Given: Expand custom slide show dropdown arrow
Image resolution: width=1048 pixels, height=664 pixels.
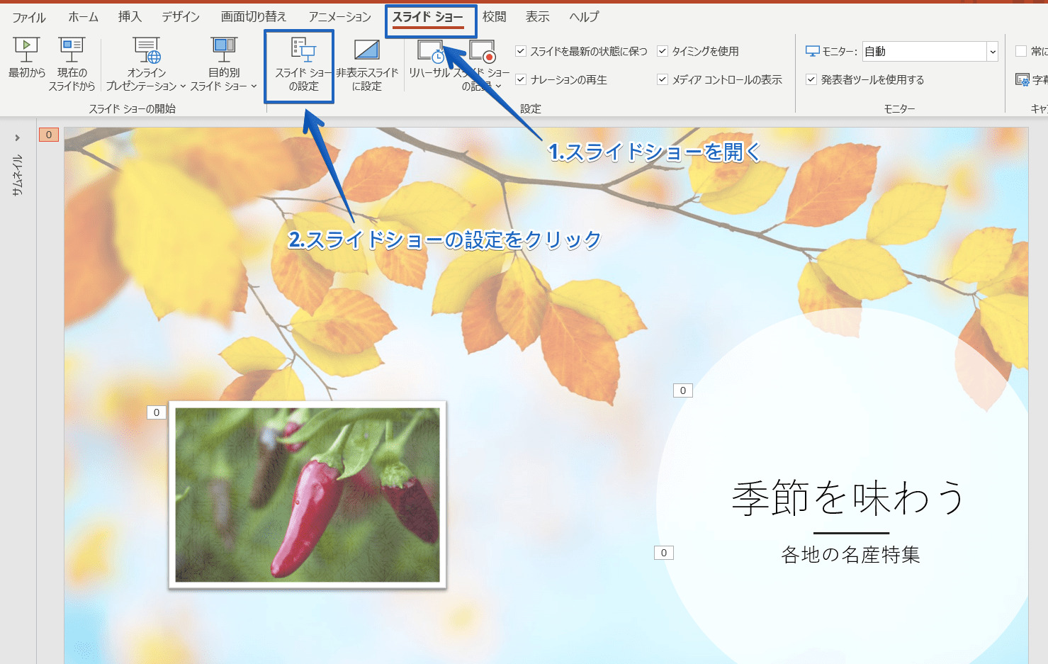Looking at the screenshot, I should [x=254, y=86].
